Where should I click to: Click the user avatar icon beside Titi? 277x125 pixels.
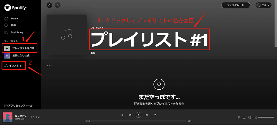(x=258, y=5)
